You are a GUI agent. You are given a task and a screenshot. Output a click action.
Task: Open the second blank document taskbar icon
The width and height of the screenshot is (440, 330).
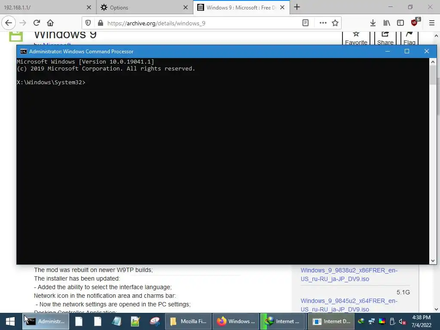tap(98, 321)
